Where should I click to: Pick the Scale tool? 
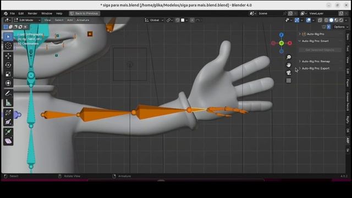pyautogui.click(x=8, y=74)
